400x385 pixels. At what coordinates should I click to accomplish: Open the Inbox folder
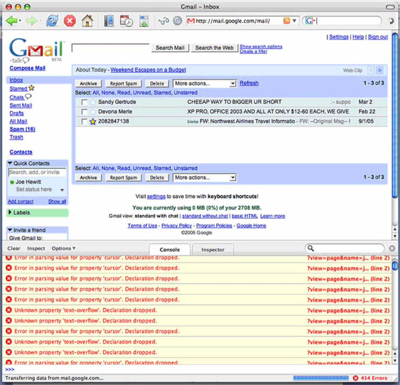[16, 80]
